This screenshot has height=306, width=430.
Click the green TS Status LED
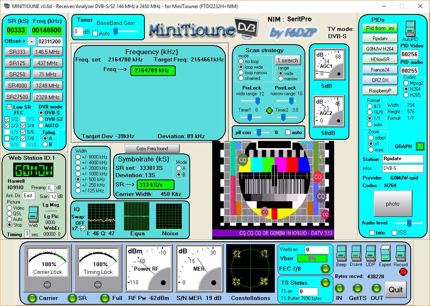[325, 283]
